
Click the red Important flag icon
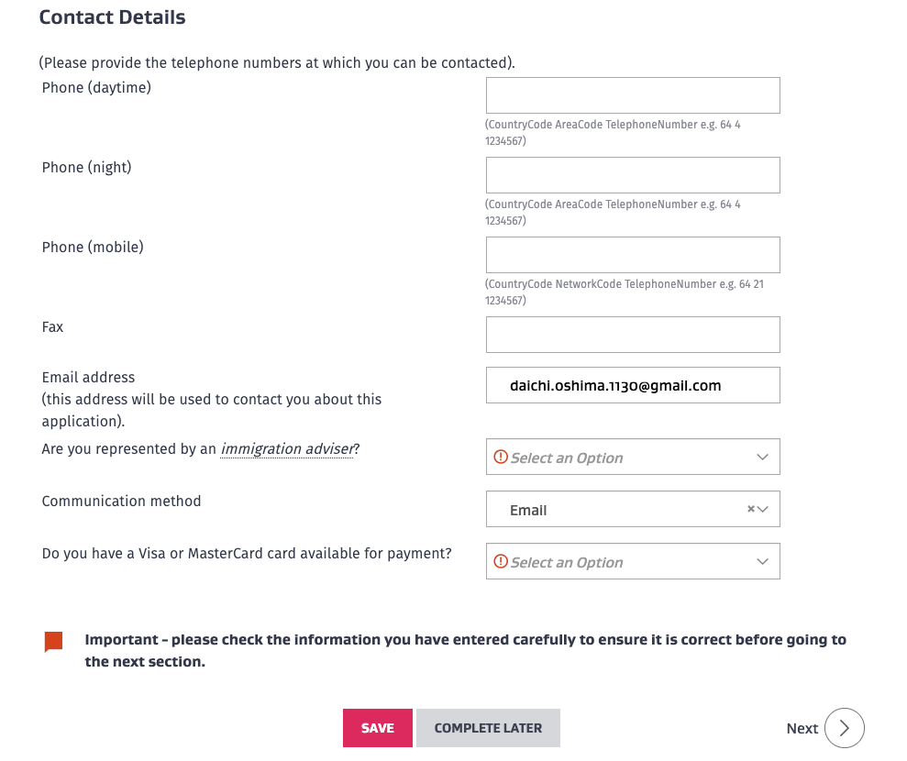point(53,642)
